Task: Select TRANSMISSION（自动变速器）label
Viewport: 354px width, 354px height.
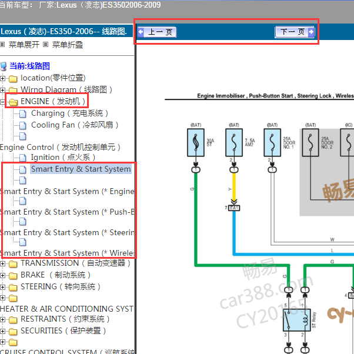Action: [76, 263]
